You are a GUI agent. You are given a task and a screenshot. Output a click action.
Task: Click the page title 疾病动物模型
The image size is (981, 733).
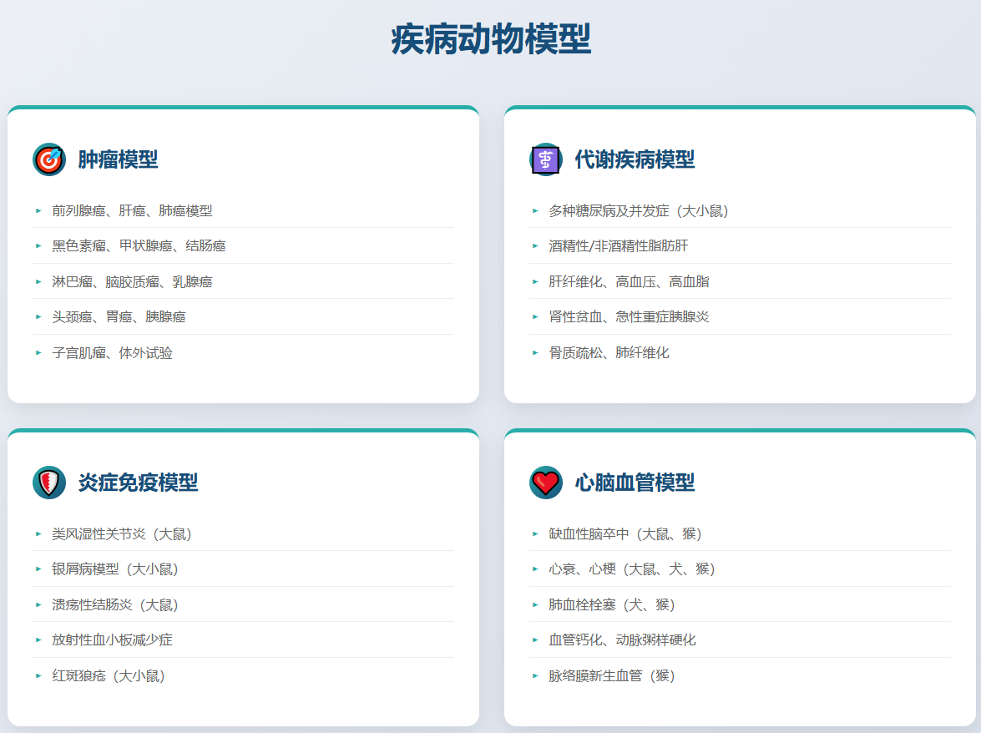[491, 38]
